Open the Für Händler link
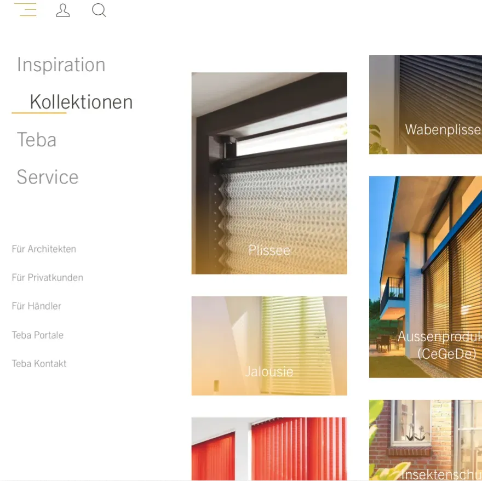Screen dimensions: 482x481 (36, 306)
